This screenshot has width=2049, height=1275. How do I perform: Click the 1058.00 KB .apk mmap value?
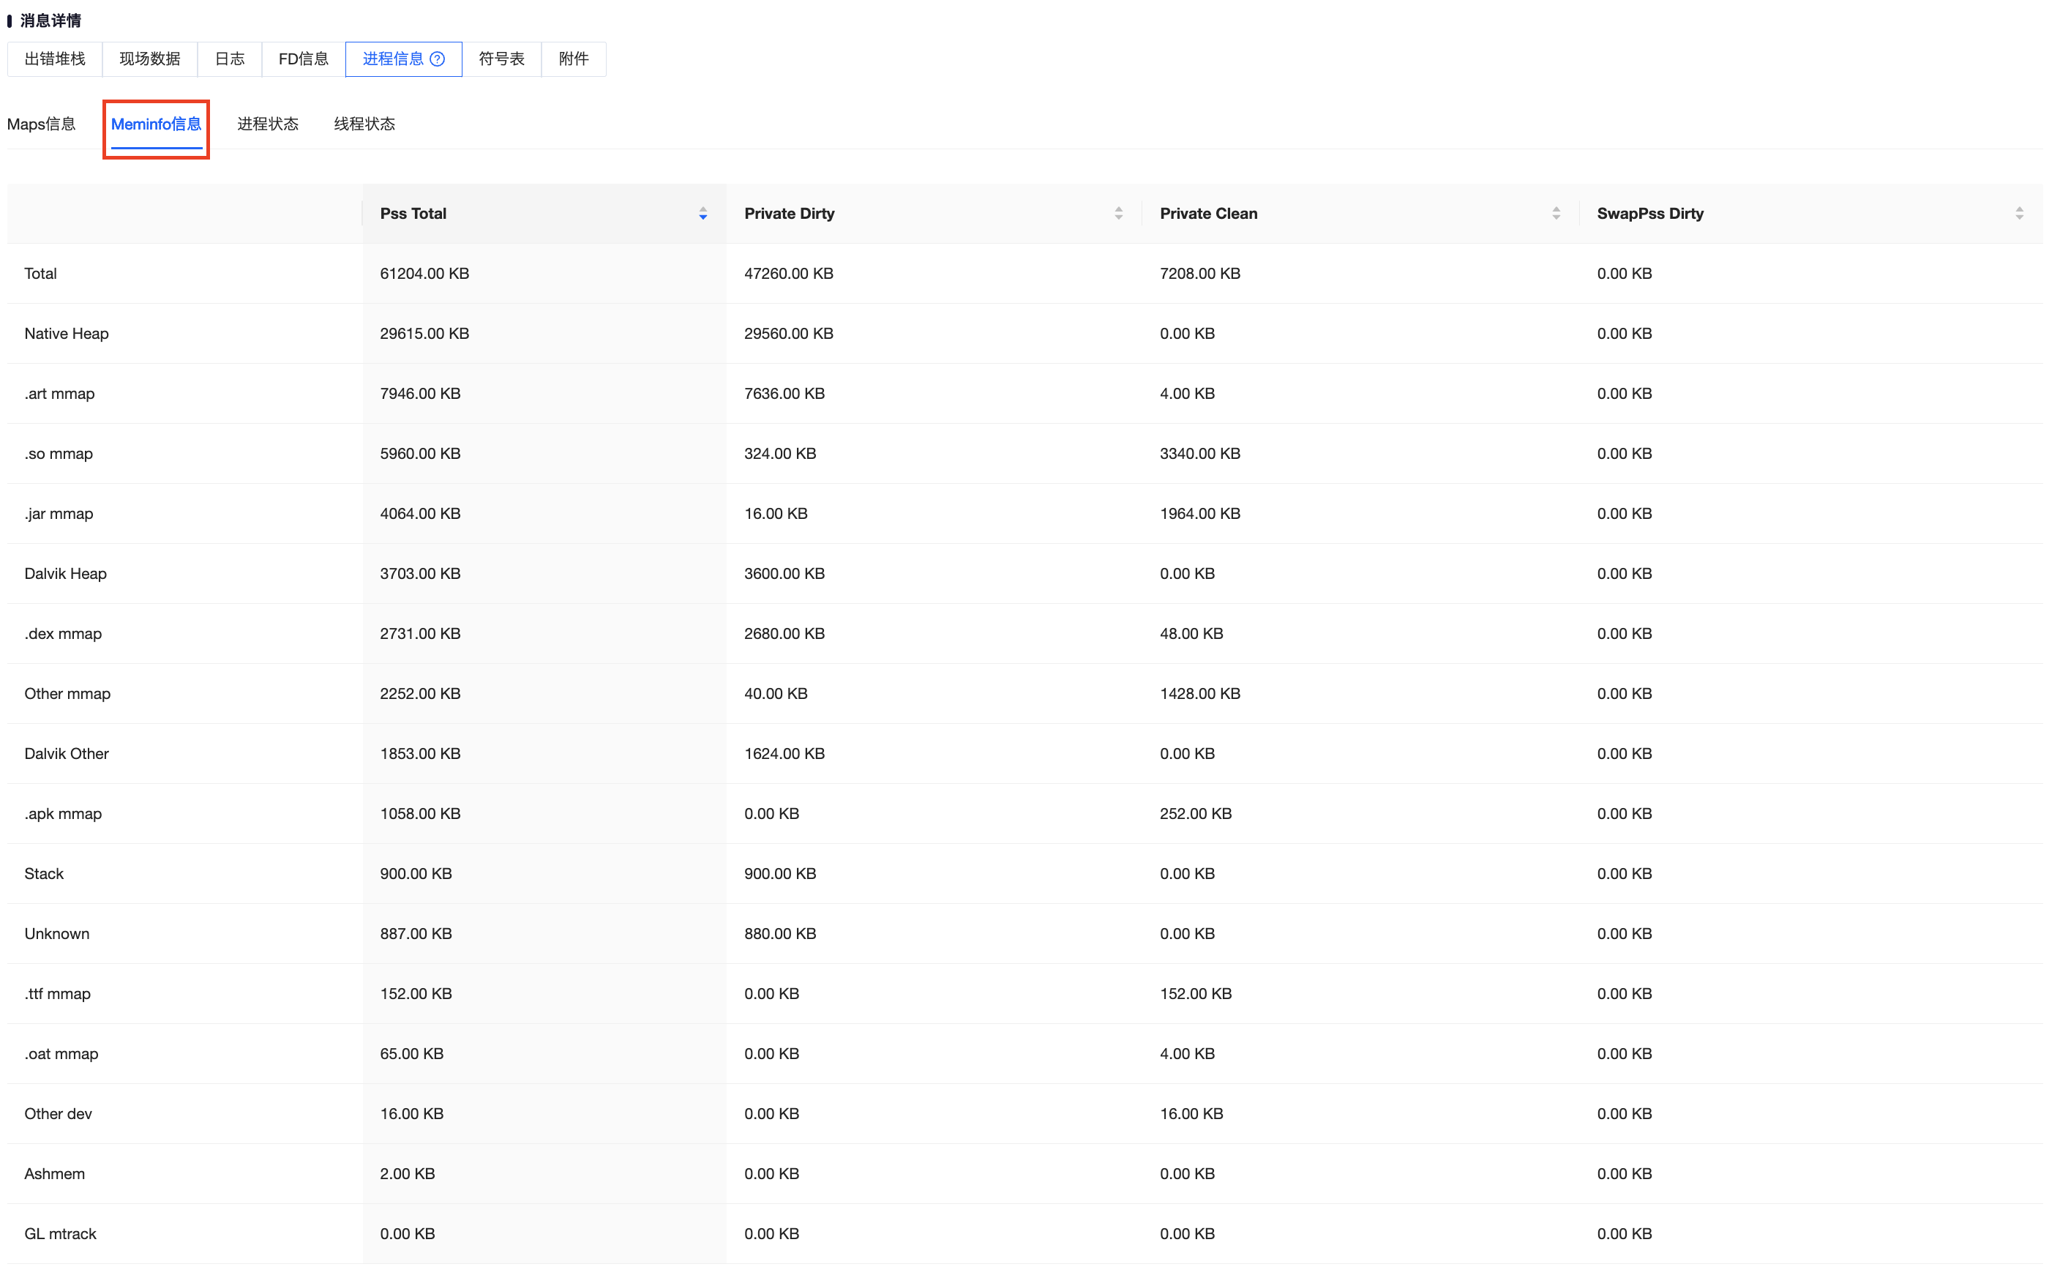coord(421,814)
